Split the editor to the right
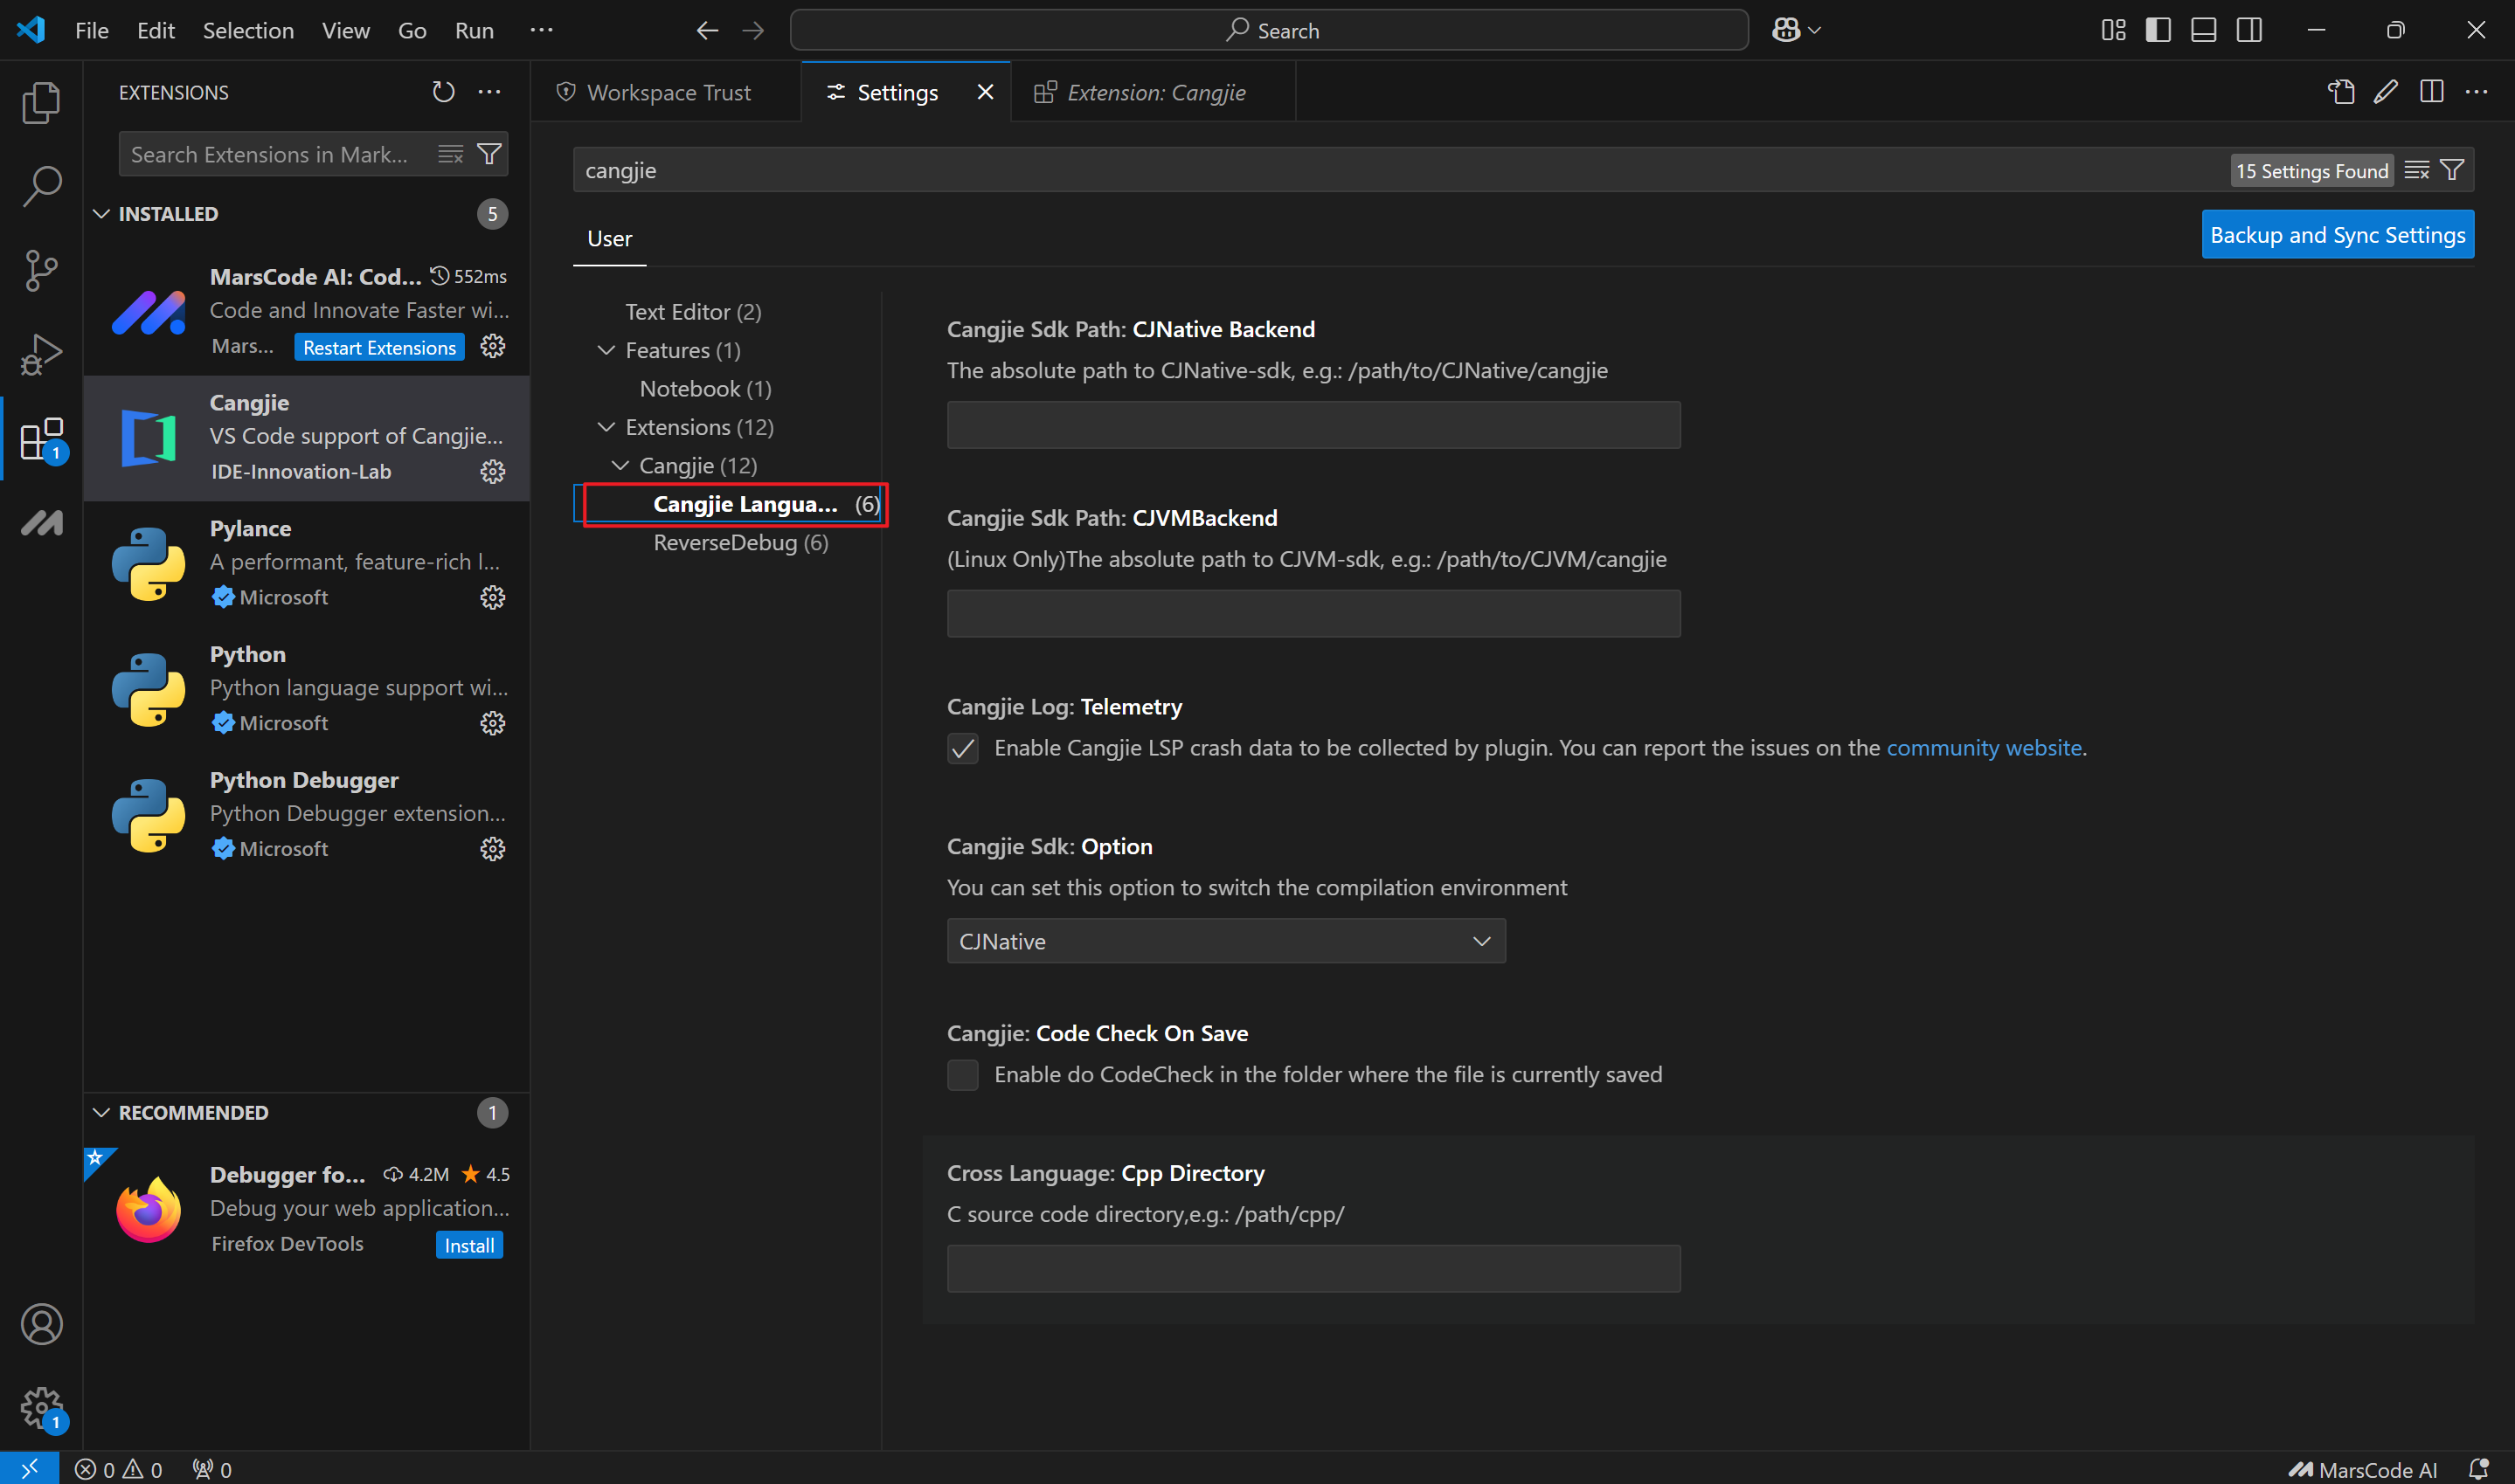The image size is (2515, 1484). [x=2431, y=92]
